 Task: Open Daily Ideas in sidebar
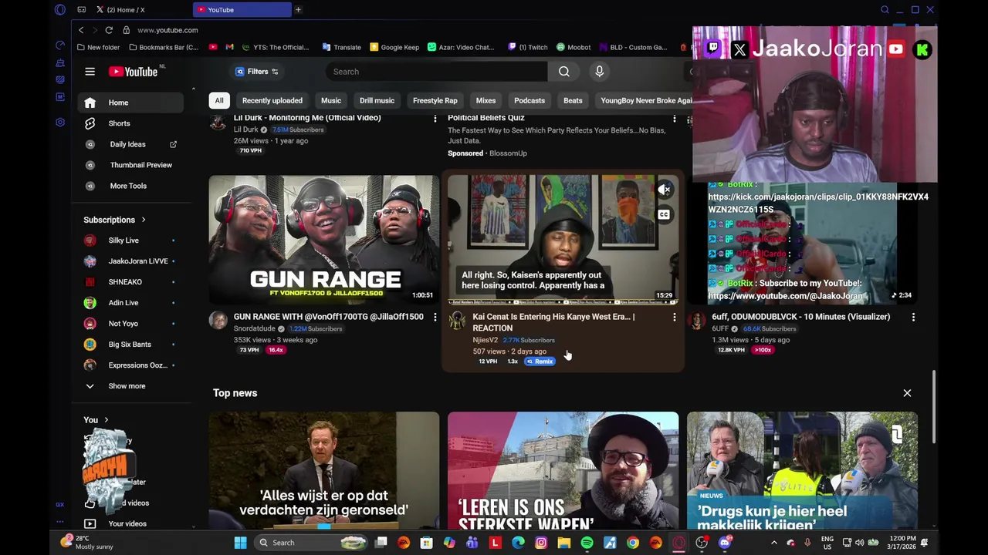click(x=127, y=144)
